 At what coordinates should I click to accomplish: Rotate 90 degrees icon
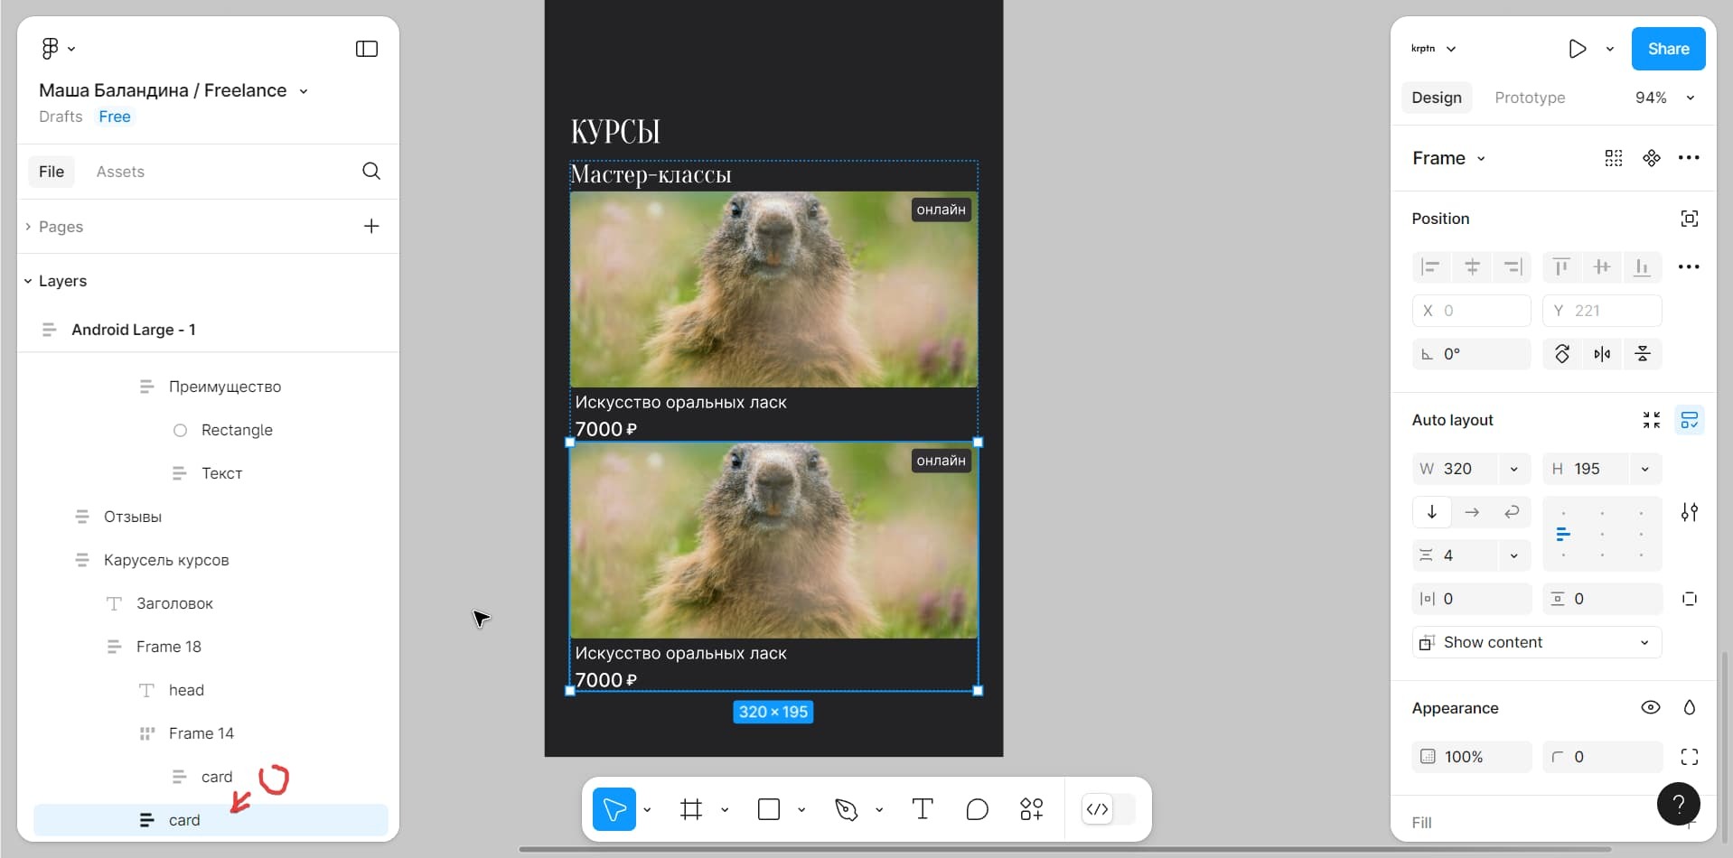1562,354
